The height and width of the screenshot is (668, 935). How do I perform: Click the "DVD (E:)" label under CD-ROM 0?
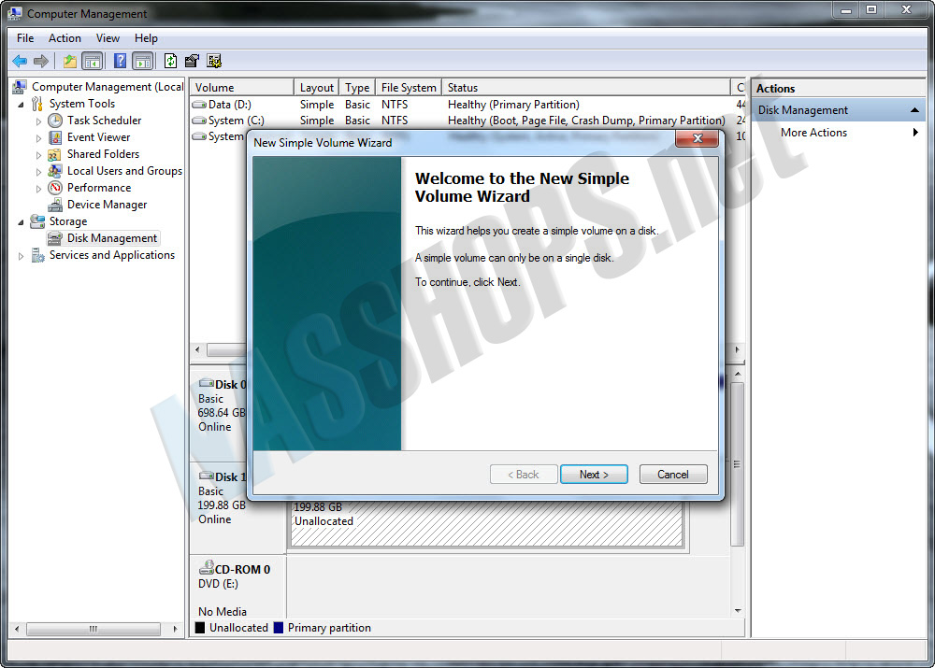coord(218,584)
